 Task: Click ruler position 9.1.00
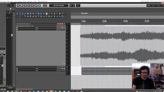[x=126, y=20]
